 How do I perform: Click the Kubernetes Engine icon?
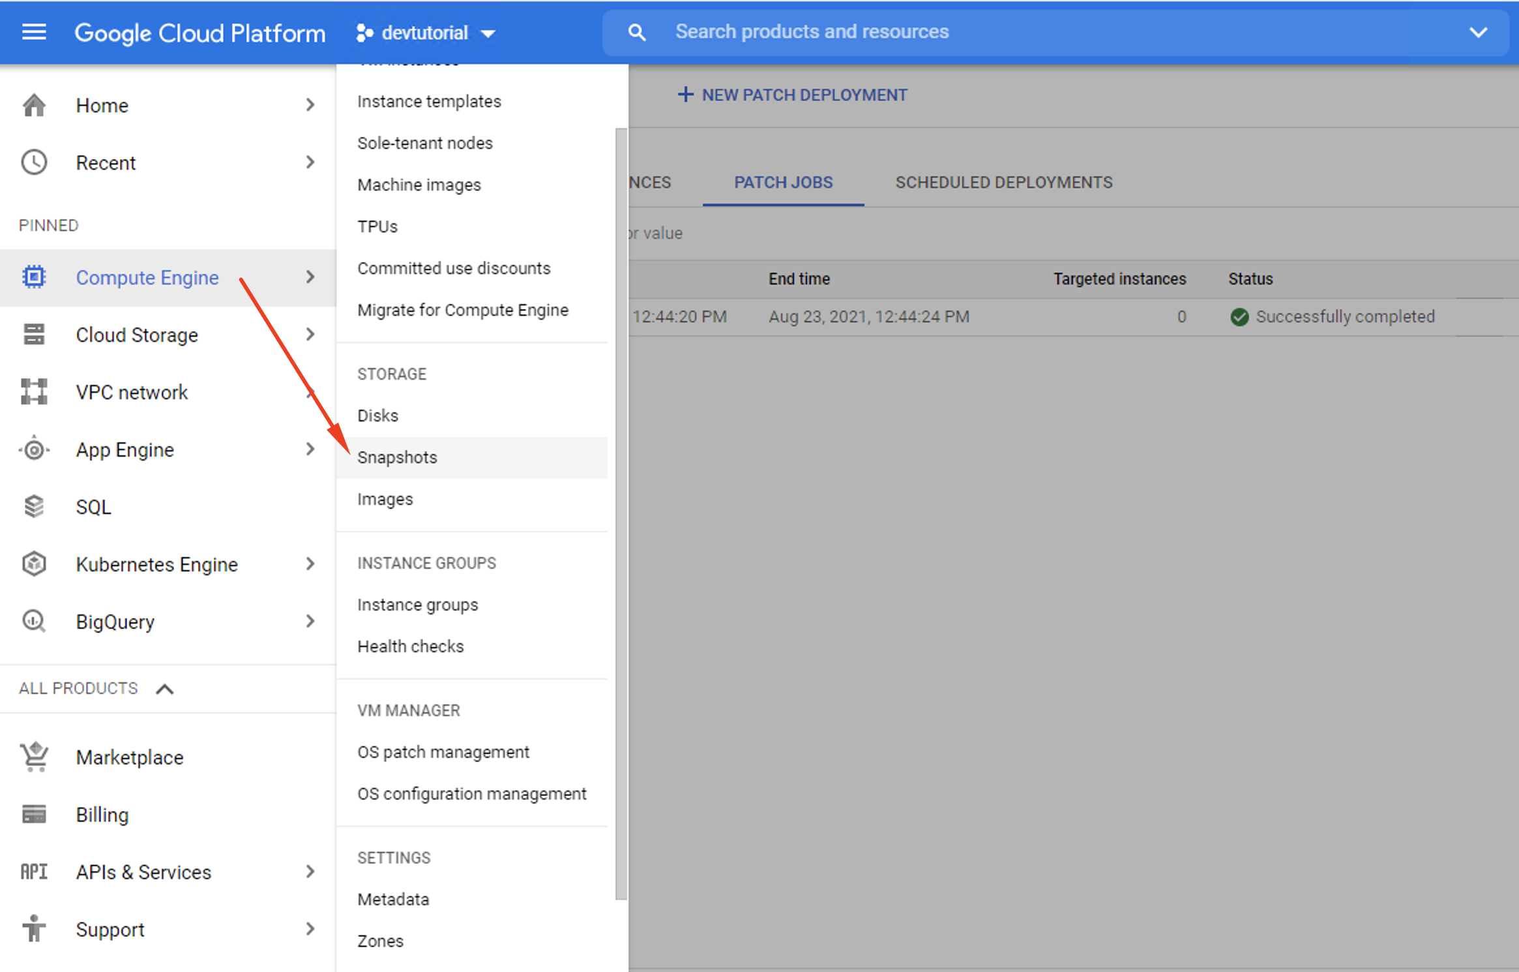(x=34, y=564)
